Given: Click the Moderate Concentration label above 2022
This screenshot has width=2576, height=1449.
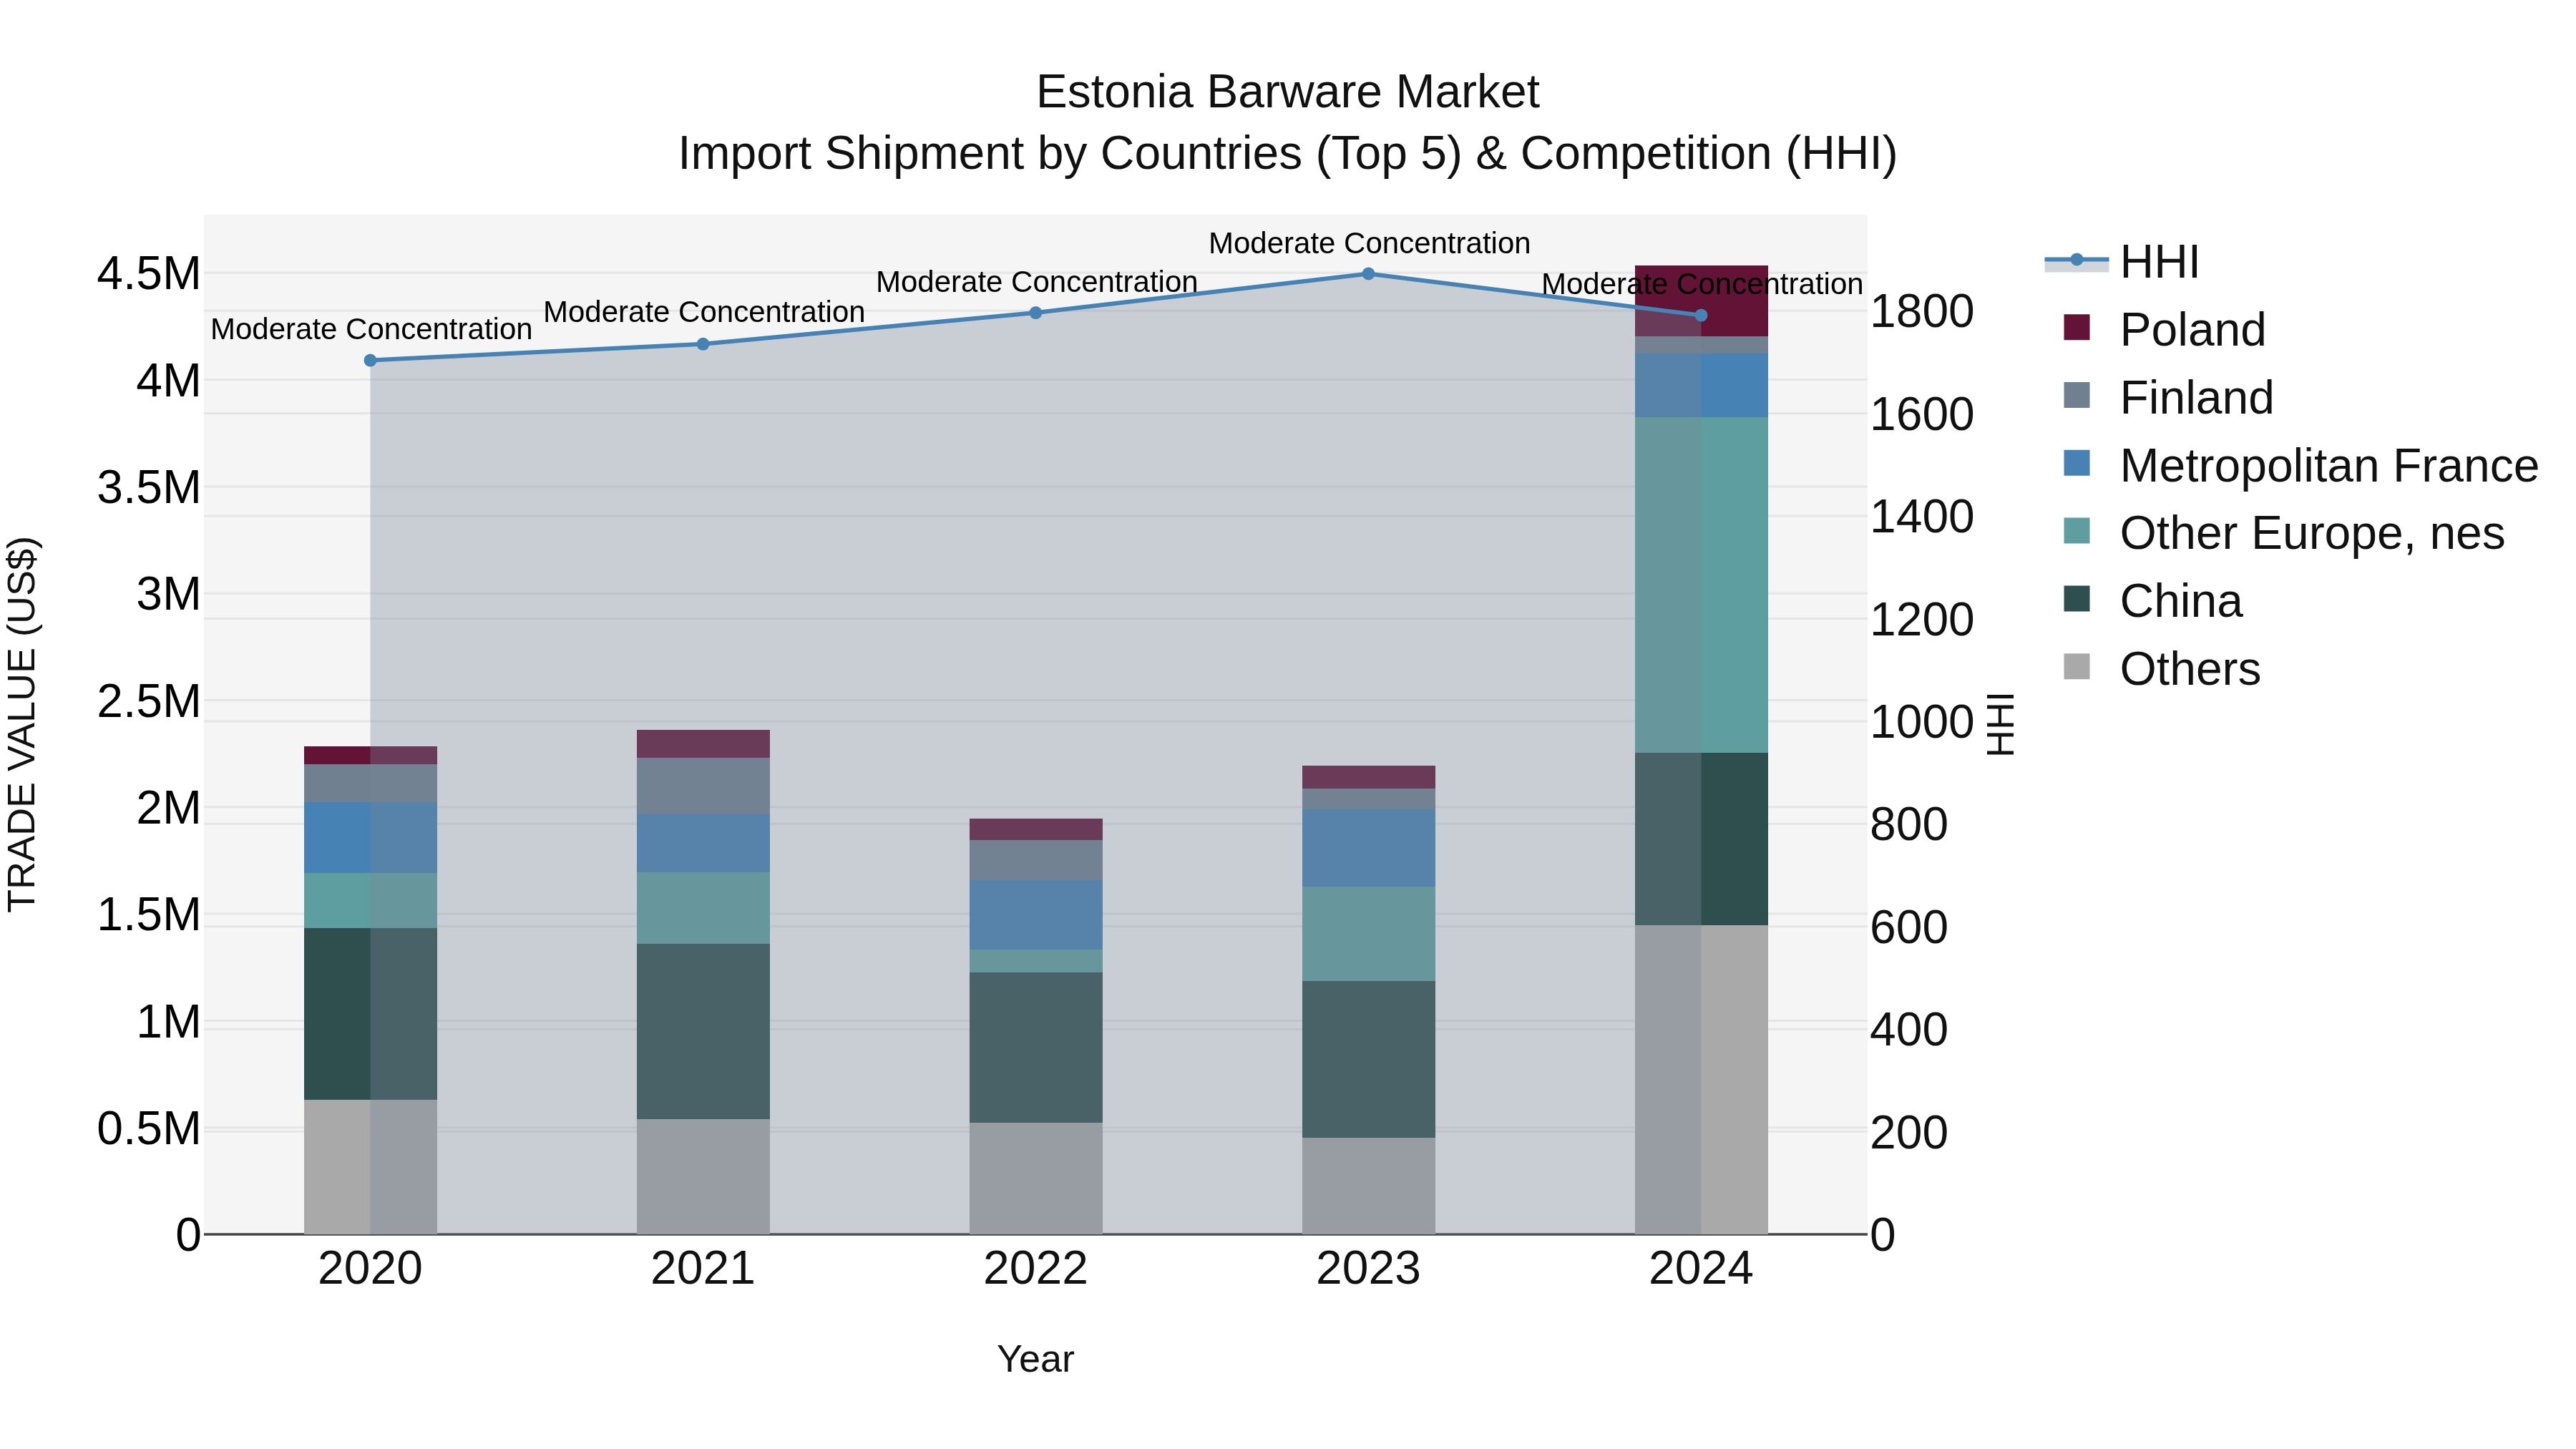Looking at the screenshot, I should (x=1037, y=282).
